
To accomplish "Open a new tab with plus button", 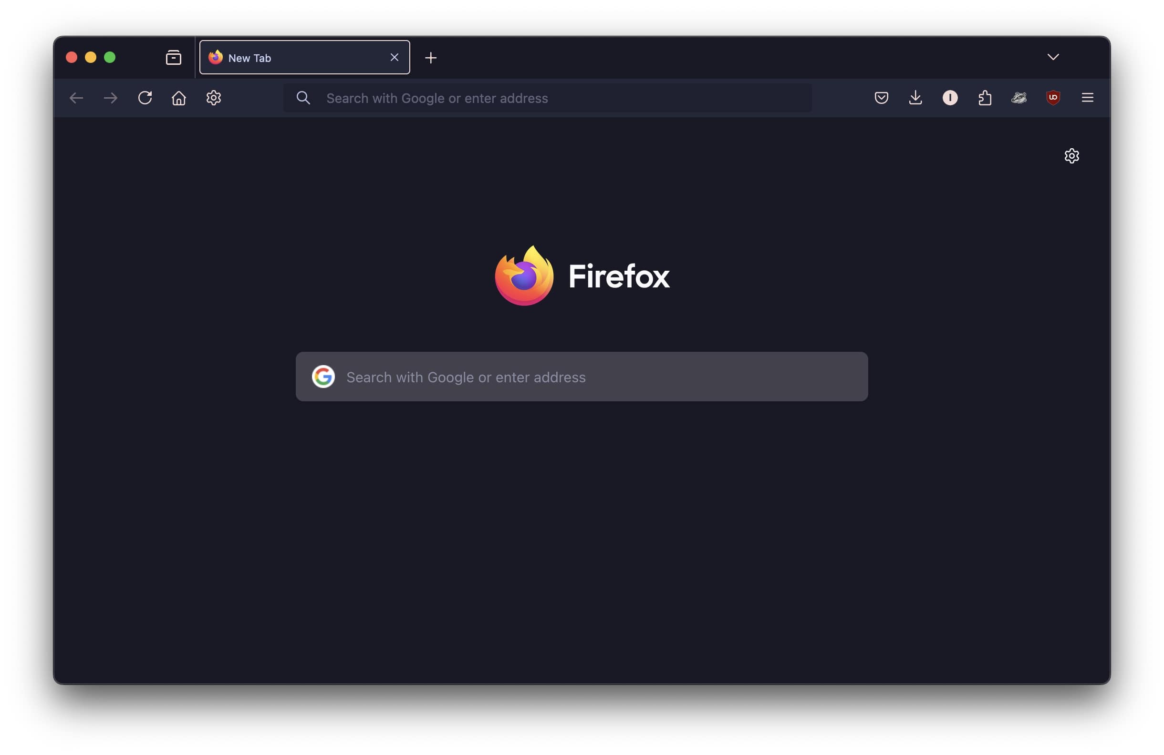I will [431, 58].
